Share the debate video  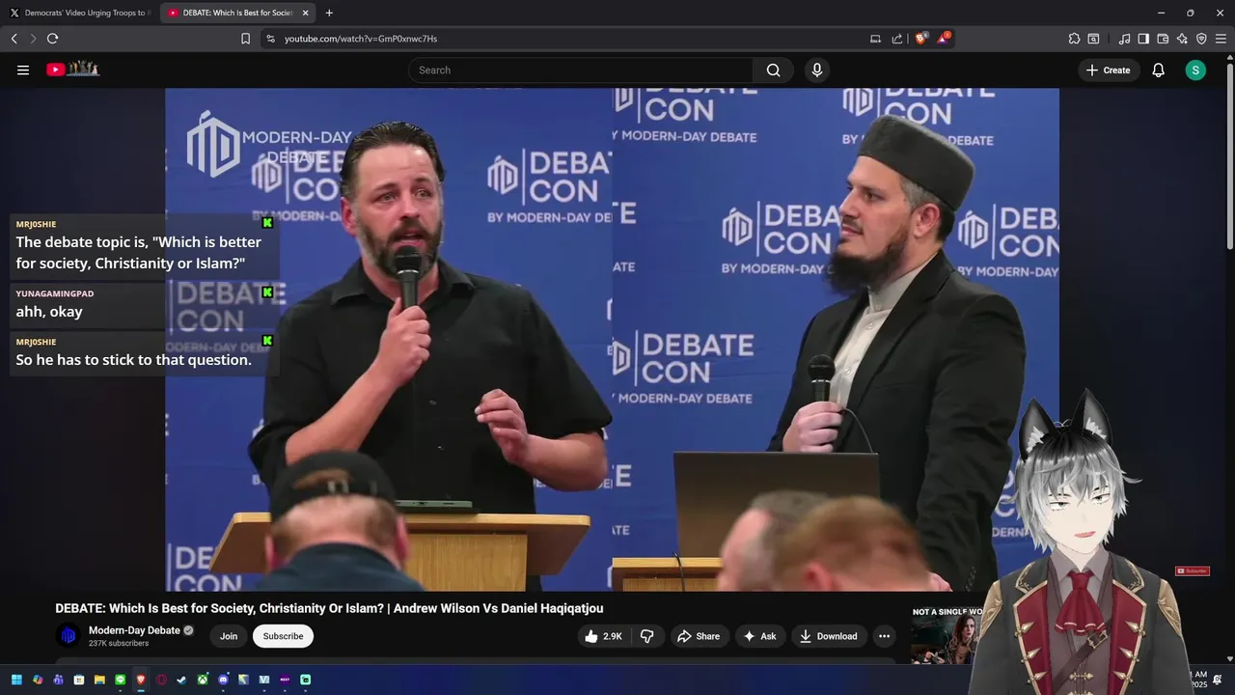[699, 636]
